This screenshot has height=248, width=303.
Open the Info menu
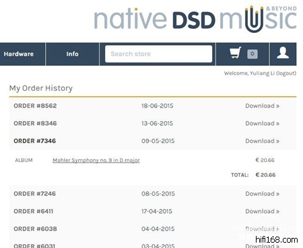pos(72,54)
